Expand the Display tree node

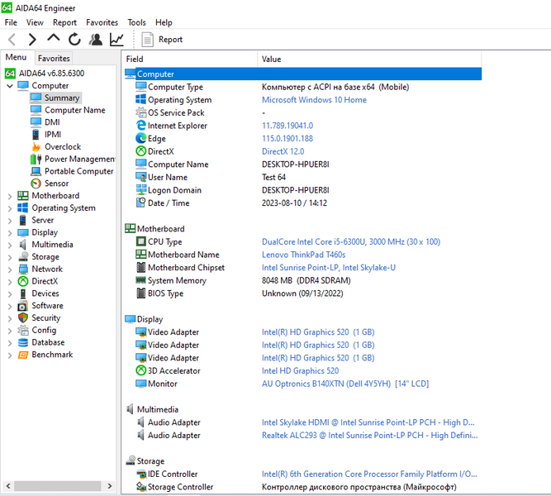(x=10, y=233)
